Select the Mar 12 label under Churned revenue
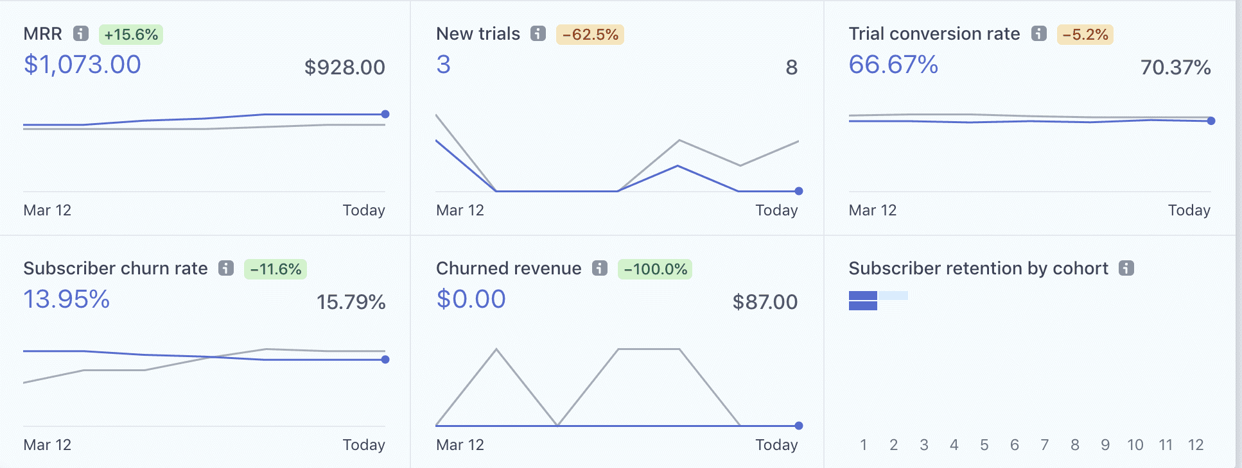 [x=459, y=444]
